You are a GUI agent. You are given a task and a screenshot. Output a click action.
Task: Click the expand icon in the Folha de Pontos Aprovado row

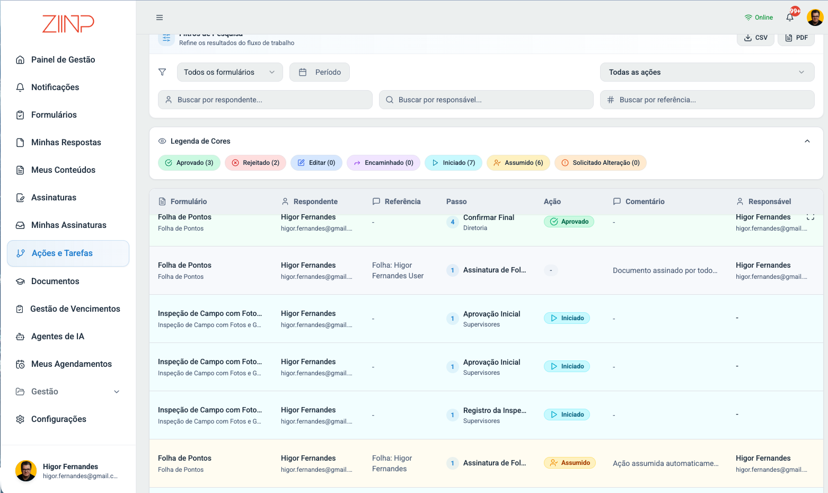811,217
